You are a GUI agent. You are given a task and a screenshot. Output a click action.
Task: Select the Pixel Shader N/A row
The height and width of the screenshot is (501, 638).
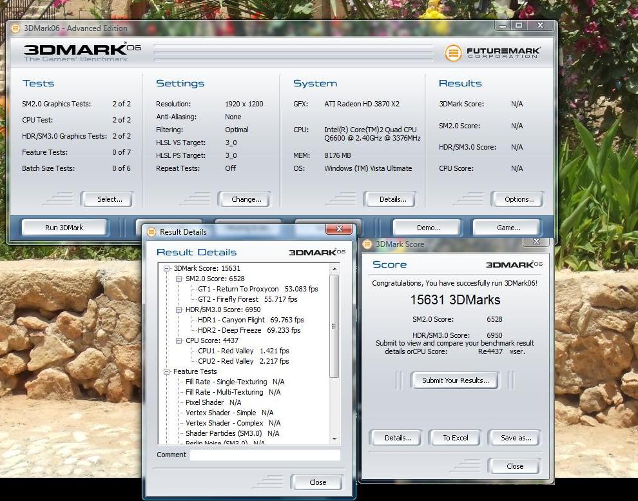click(213, 402)
